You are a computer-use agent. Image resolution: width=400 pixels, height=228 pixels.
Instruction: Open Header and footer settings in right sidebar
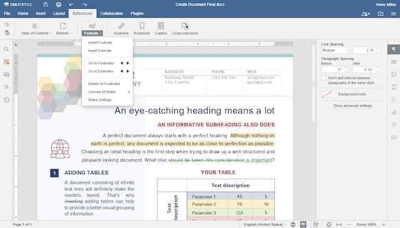[x=394, y=87]
